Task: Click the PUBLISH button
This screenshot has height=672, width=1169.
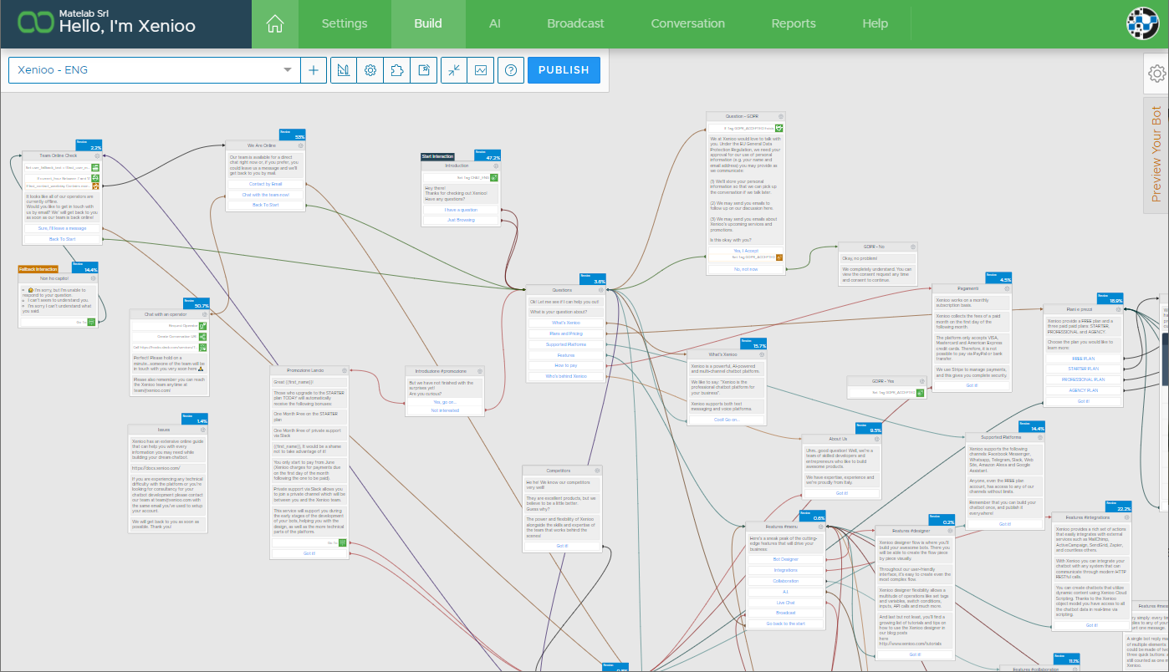Action: coord(564,70)
